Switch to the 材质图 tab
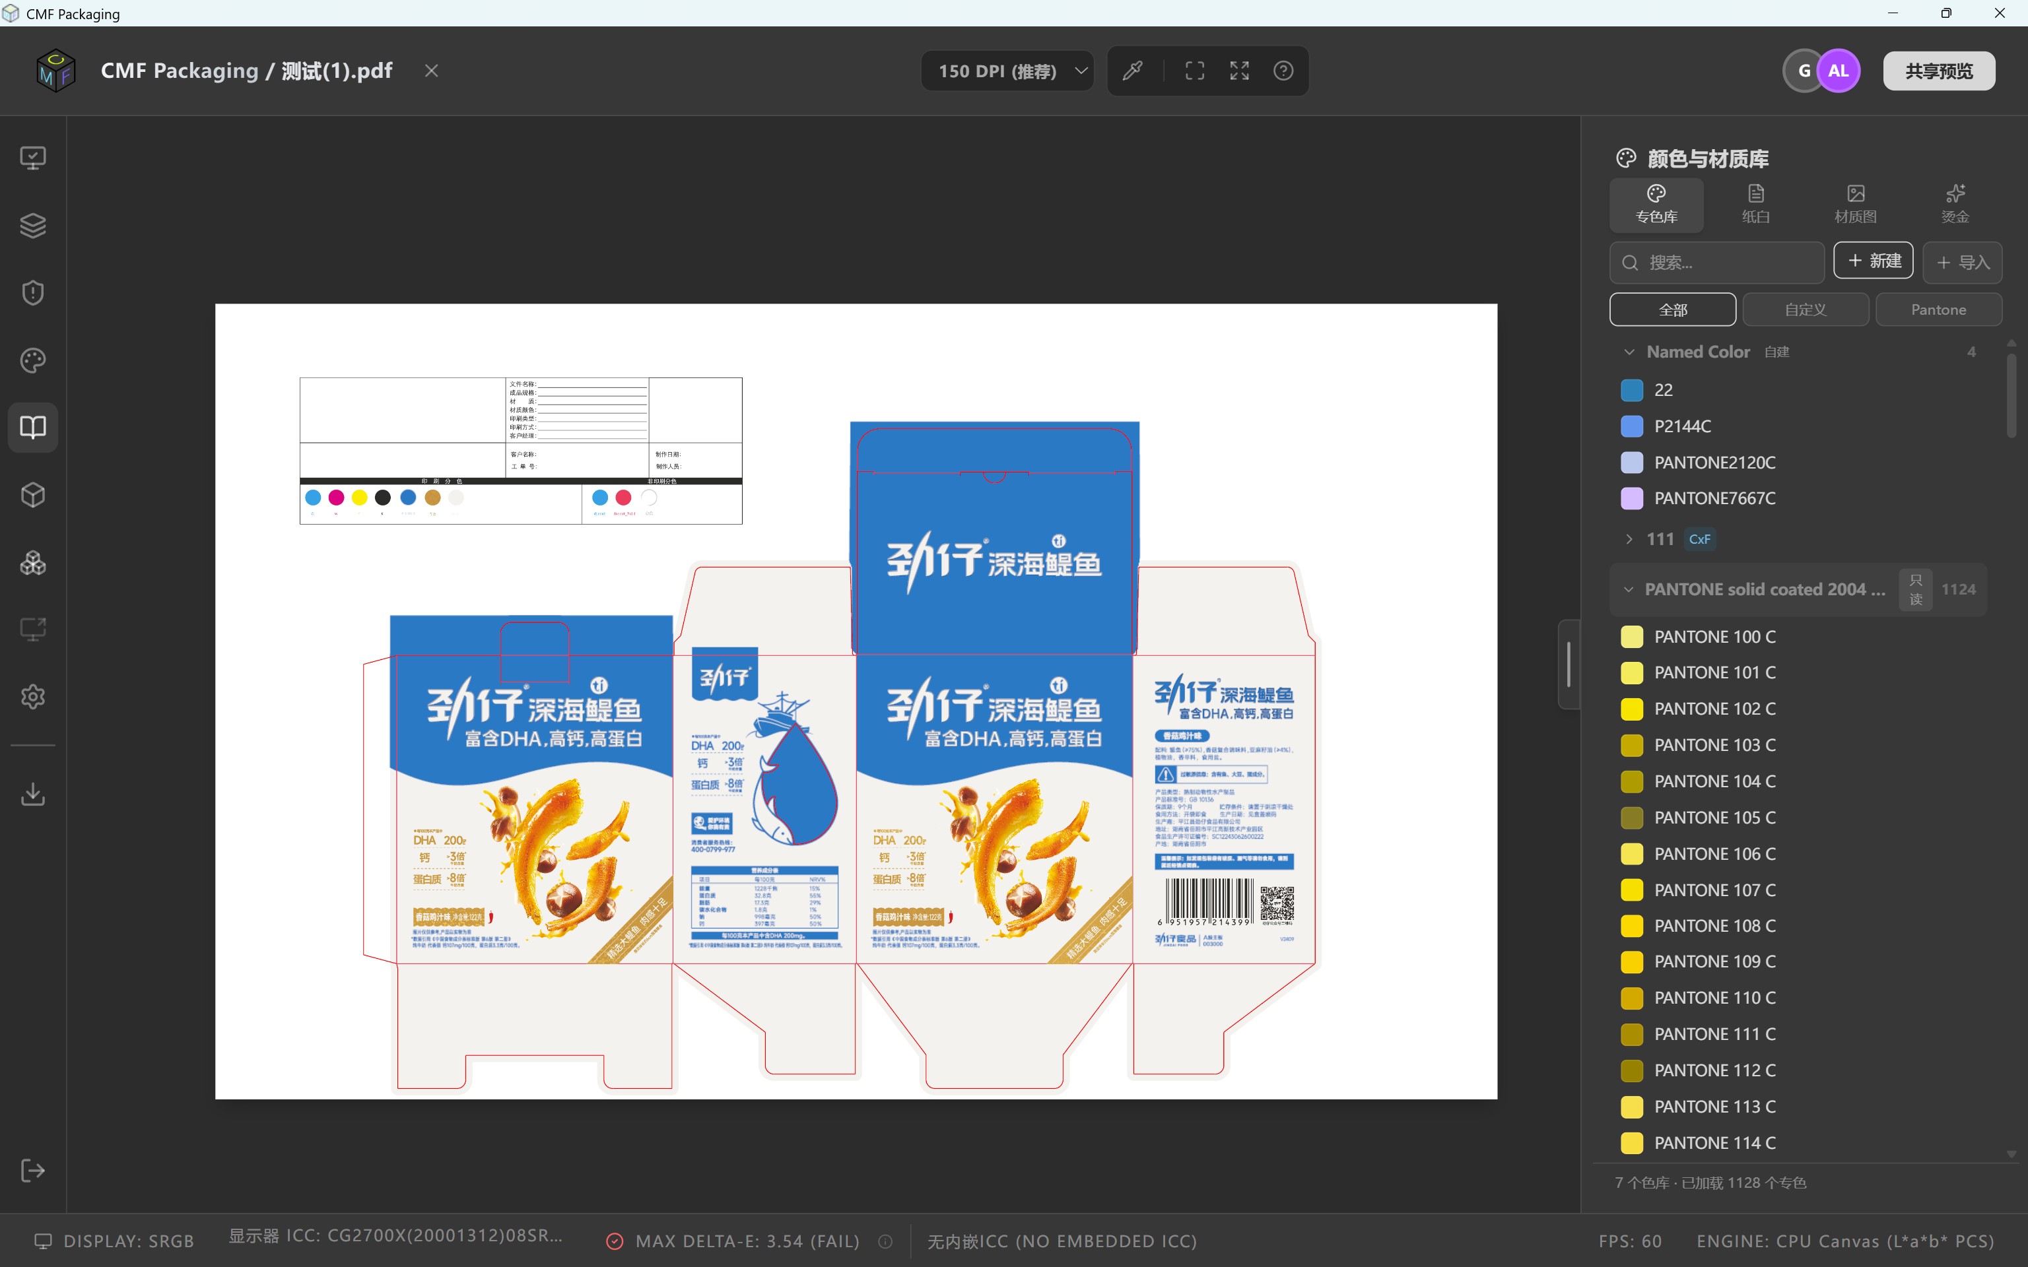The height and width of the screenshot is (1267, 2028). coord(1855,205)
